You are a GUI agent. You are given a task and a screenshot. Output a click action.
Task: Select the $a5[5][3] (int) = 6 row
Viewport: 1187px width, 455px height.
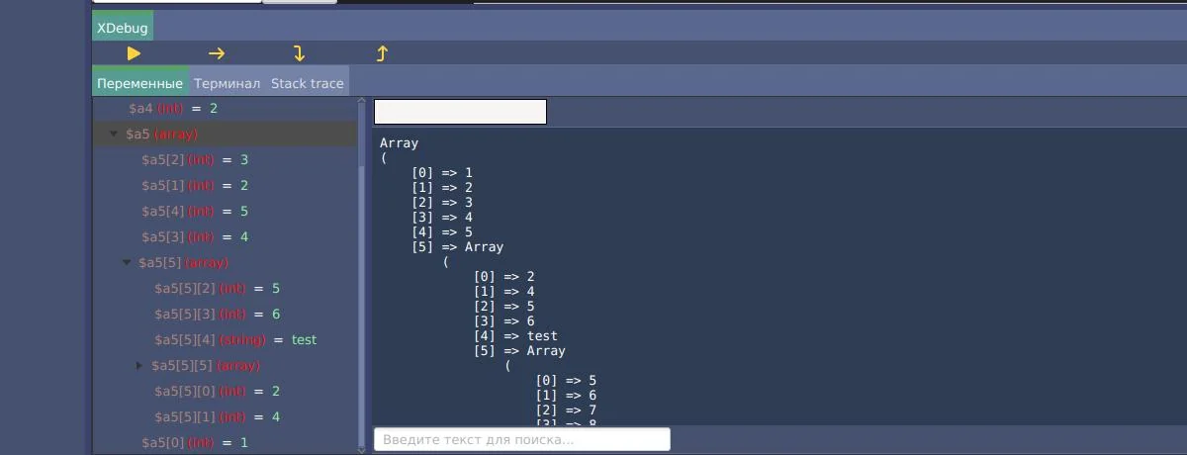[225, 314]
